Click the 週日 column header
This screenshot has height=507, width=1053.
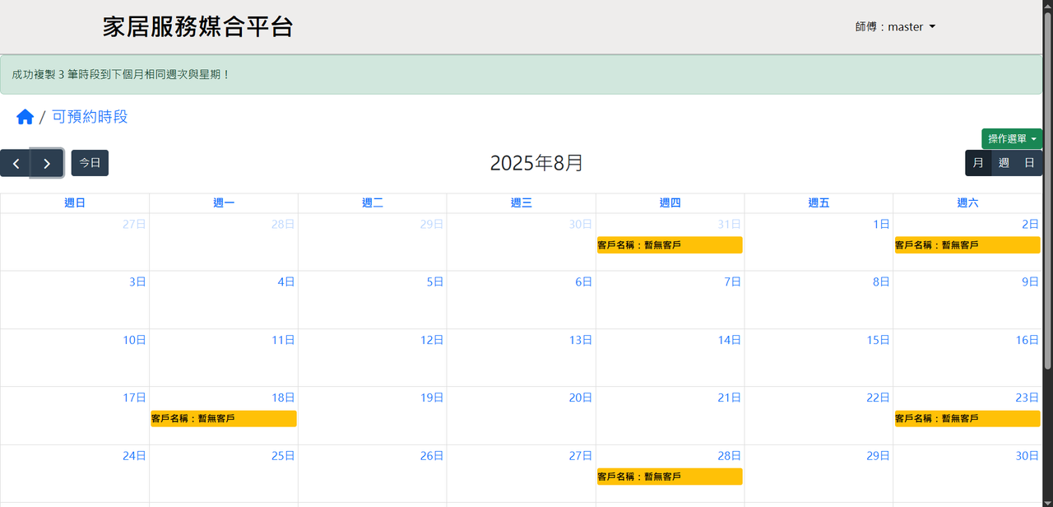(x=75, y=203)
